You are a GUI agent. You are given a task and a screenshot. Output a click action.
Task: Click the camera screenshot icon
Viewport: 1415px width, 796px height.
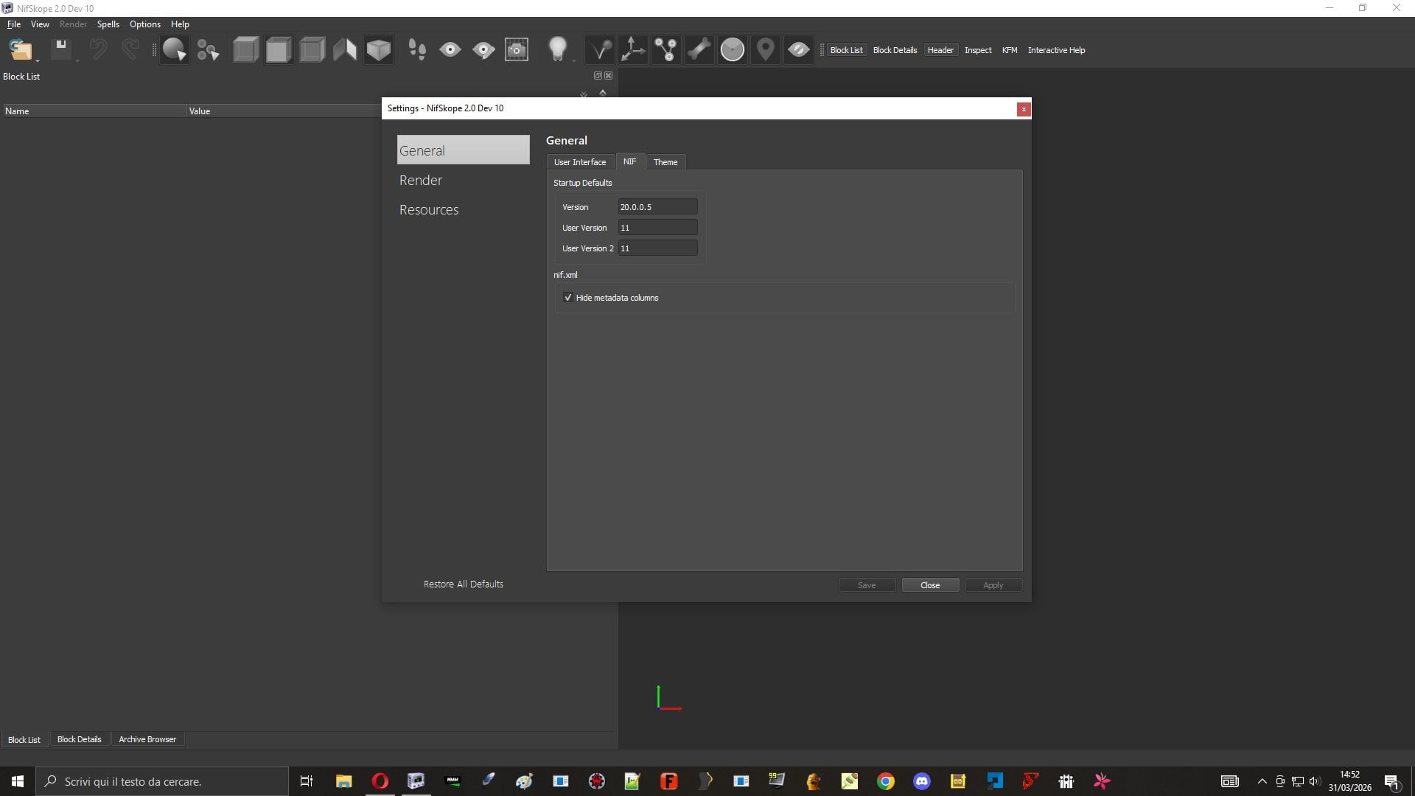pos(517,50)
